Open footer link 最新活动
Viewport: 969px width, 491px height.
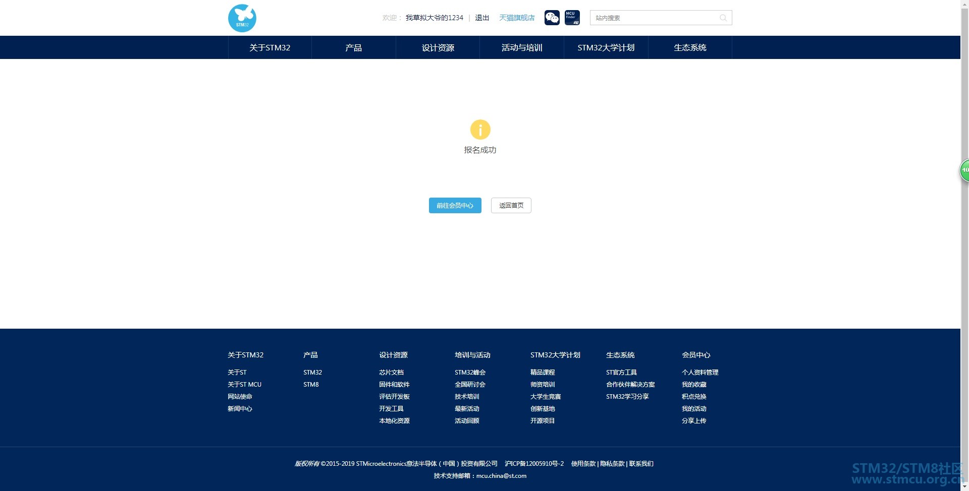(x=467, y=408)
